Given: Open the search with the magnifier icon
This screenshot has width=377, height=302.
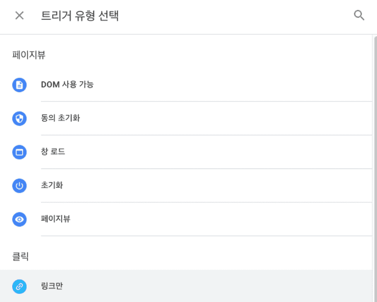Looking at the screenshot, I should point(359,15).
